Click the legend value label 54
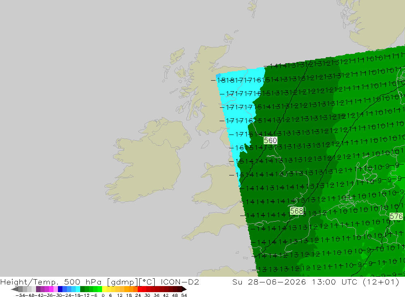Viewport: 405px width, 297px height. coord(184,295)
